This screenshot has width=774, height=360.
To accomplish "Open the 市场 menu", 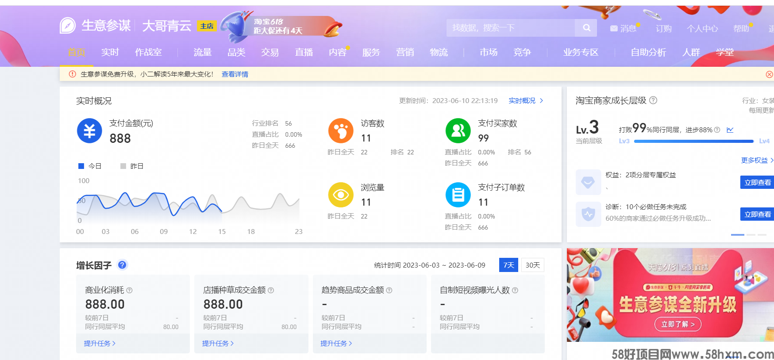I will (489, 52).
